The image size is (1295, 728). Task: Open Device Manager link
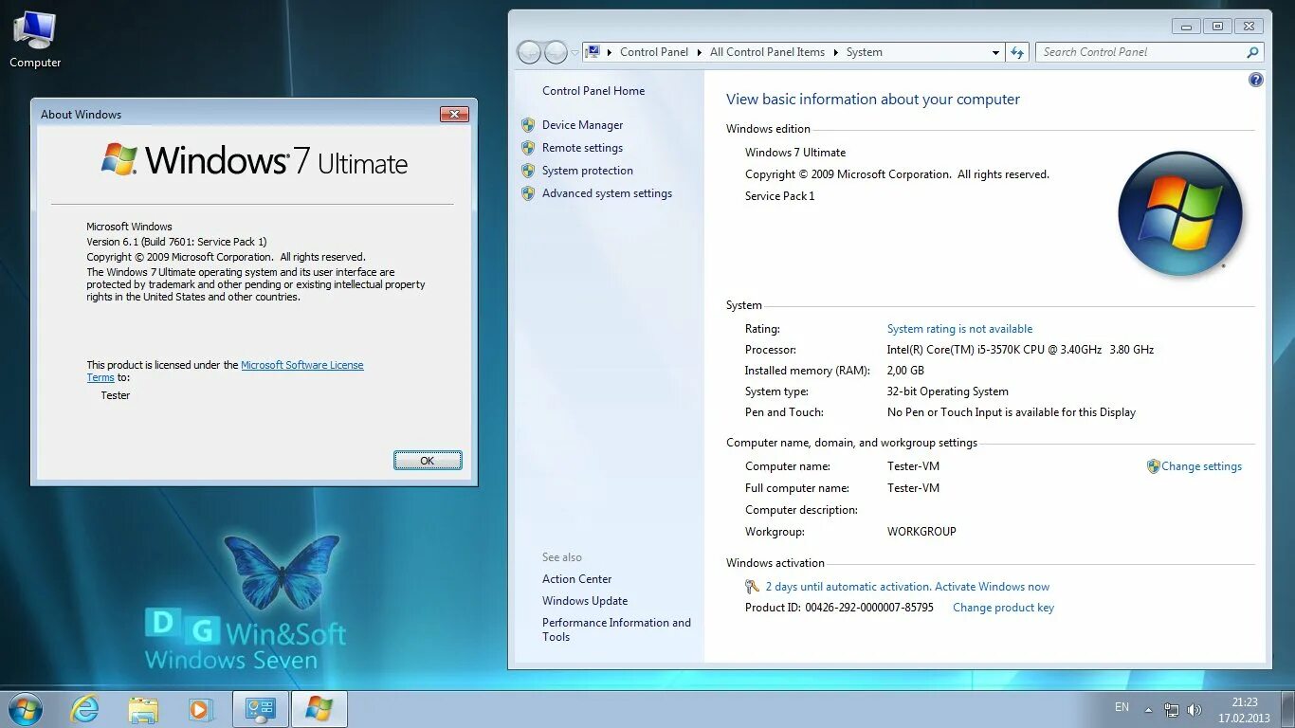582,125
